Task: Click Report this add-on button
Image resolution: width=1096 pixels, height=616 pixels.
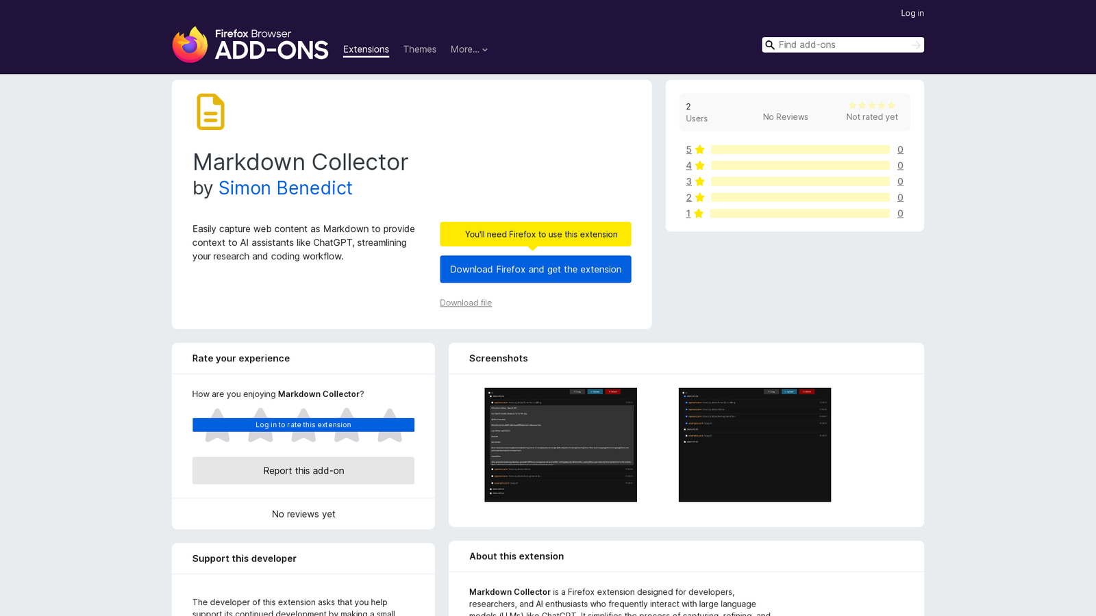Action: [x=303, y=471]
